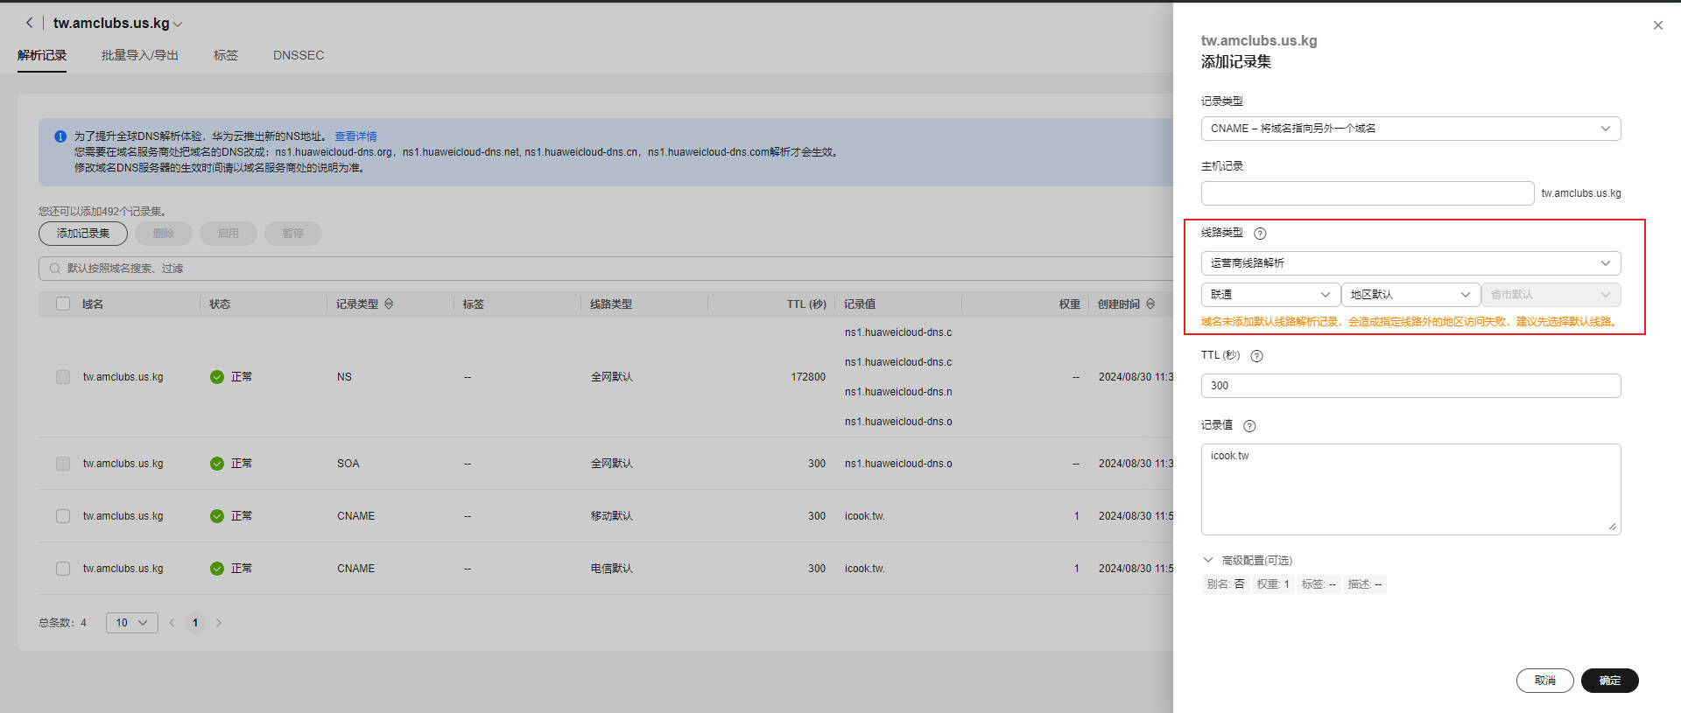The height and width of the screenshot is (713, 1681).
Task: Click help icon next to TTL (秒)
Action: coord(1256,356)
